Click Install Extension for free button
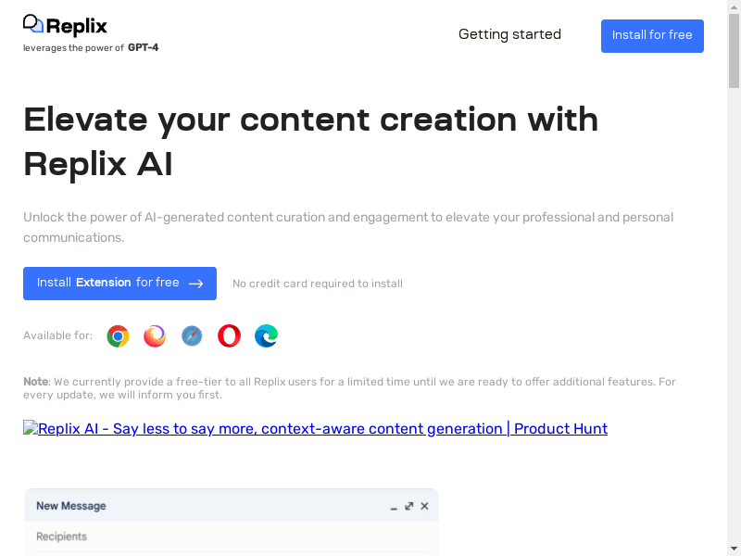 pyautogui.click(x=120, y=284)
